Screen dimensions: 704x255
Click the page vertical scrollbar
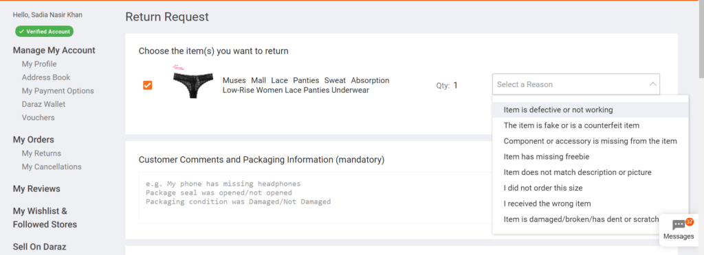pyautogui.click(x=701, y=127)
